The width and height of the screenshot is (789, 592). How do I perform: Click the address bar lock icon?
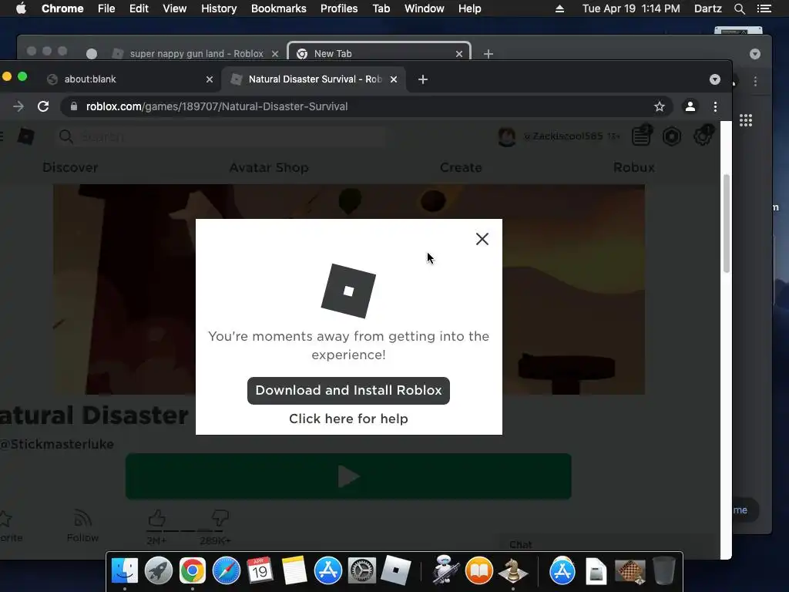pos(74,106)
